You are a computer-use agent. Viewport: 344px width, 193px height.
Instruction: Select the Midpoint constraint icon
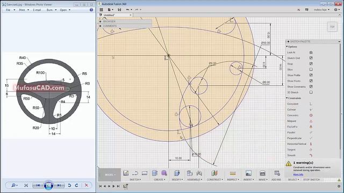[x=311, y=121]
